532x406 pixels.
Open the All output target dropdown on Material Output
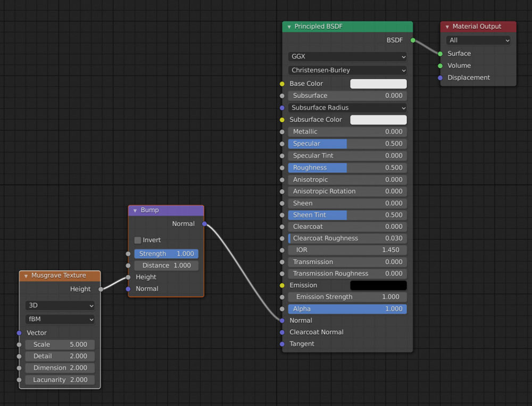tap(478, 40)
